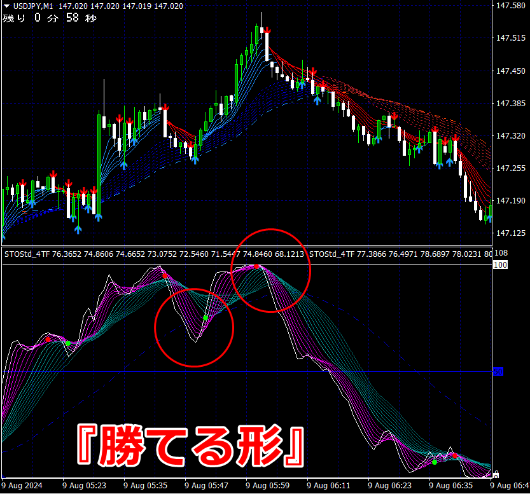Screen dimensions: 530x494
Task: Click the 残り 0 分 58 秒 countdown text
Action: coord(50,18)
